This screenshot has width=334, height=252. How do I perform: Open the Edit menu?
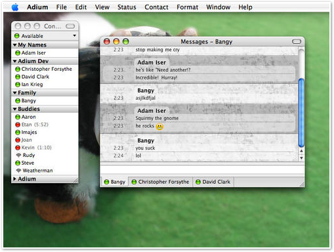(x=81, y=7)
